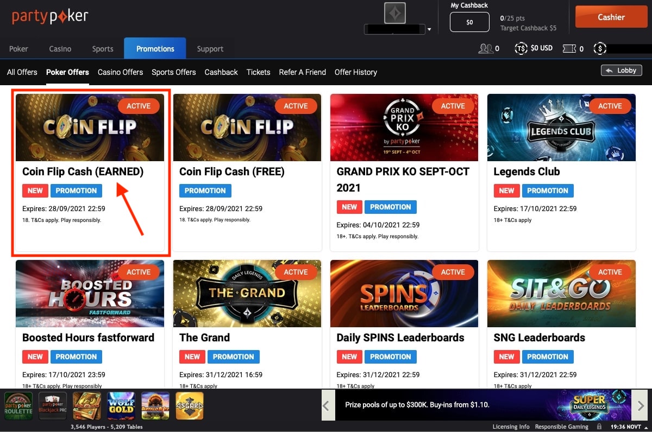Click the Coin Flip Cash (FREE) title
Image resolution: width=652 pixels, height=432 pixels.
tap(232, 171)
